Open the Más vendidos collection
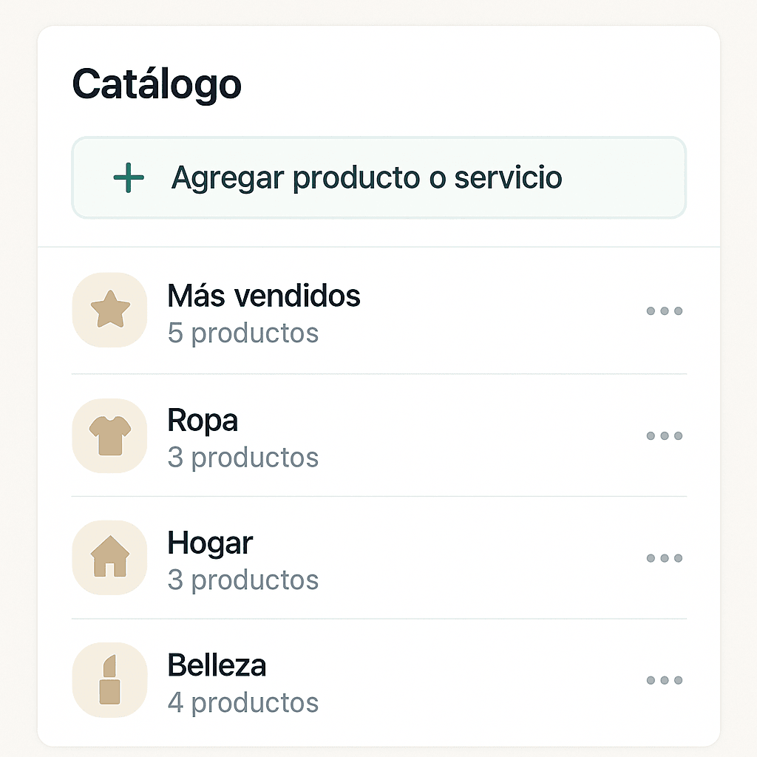 264,295
